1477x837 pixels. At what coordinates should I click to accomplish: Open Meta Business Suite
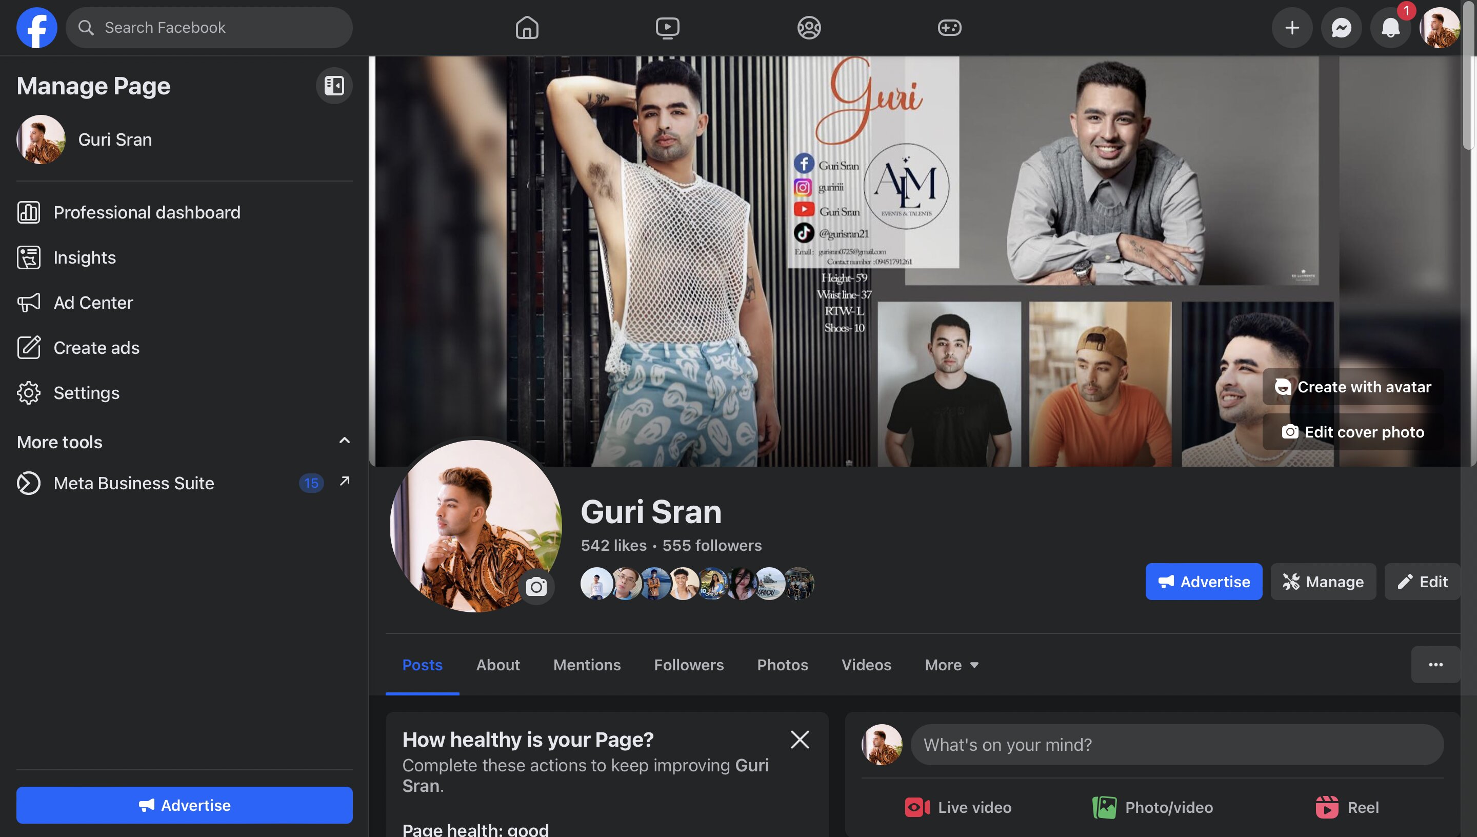(x=185, y=483)
